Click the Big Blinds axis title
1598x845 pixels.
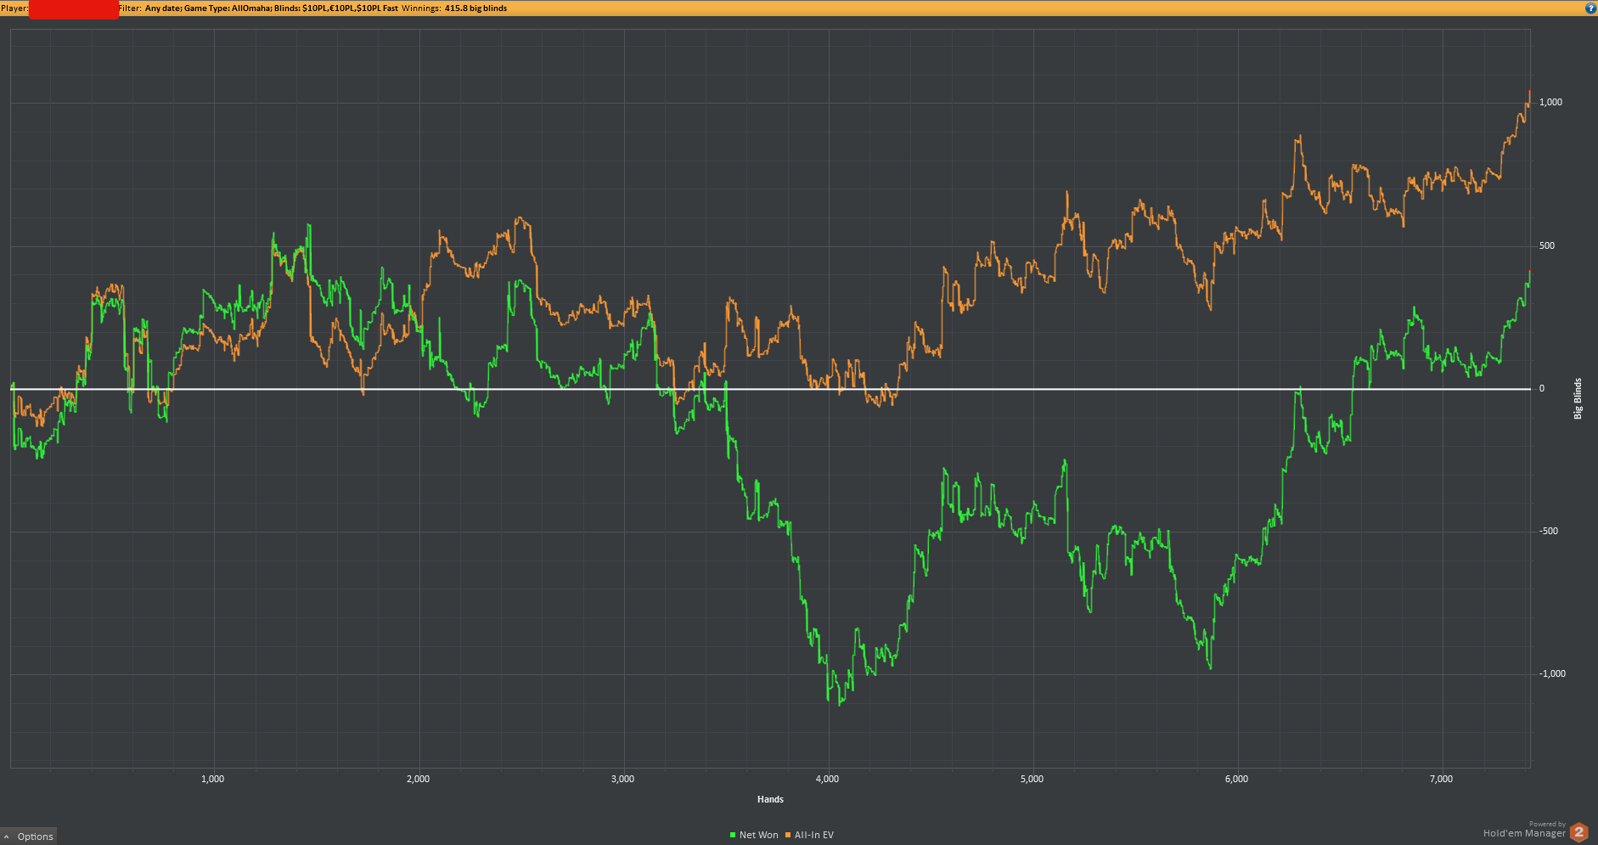tap(1578, 398)
